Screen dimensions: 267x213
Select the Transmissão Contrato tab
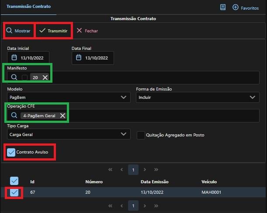28,7
